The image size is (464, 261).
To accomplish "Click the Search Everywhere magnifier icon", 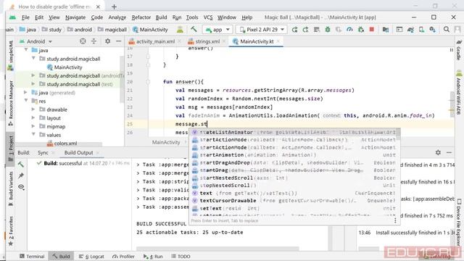I will [447, 29].
